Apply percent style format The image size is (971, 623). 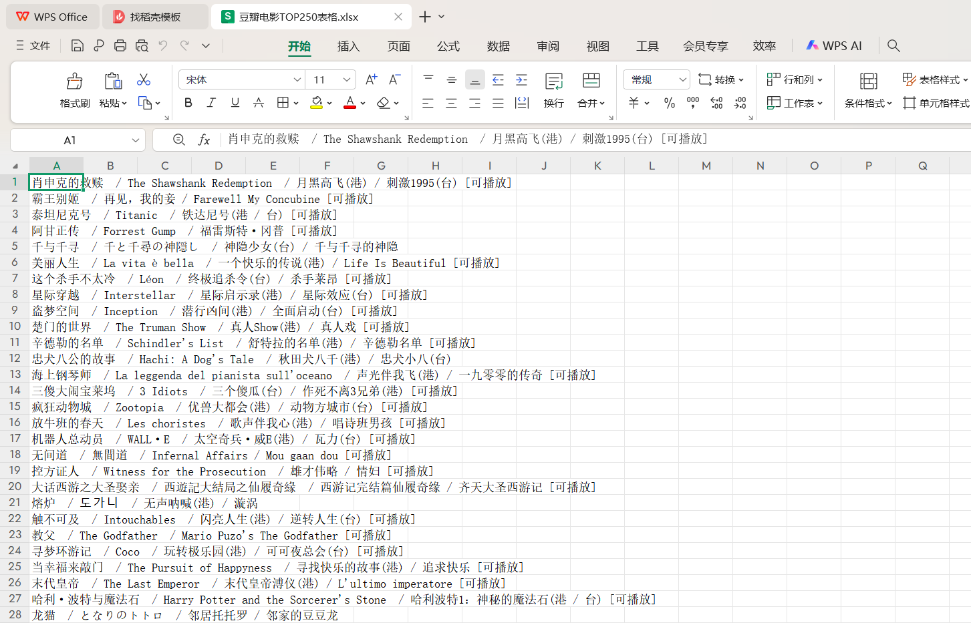(x=670, y=103)
